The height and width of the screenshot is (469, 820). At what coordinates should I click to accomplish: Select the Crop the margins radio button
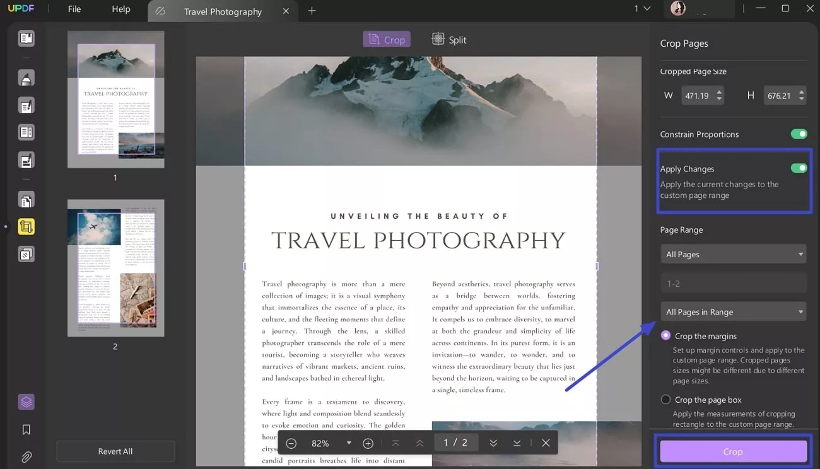665,335
